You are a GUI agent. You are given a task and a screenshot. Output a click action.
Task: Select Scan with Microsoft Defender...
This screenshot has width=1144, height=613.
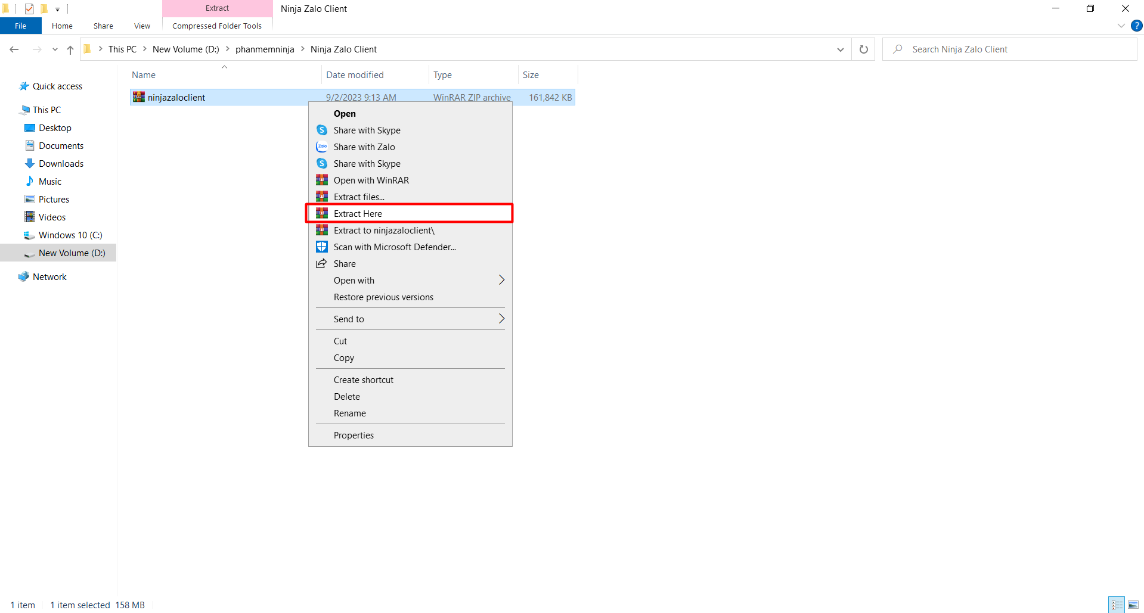tap(410, 247)
